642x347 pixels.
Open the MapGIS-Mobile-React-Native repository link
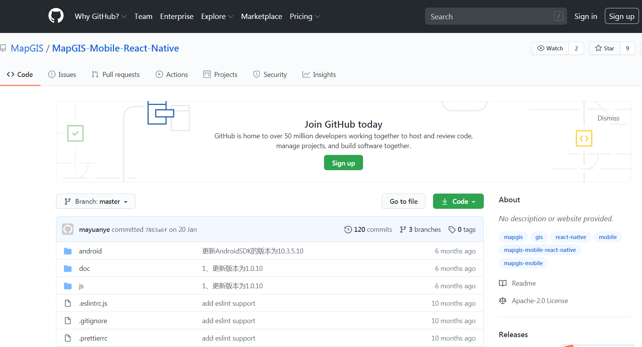[115, 48]
